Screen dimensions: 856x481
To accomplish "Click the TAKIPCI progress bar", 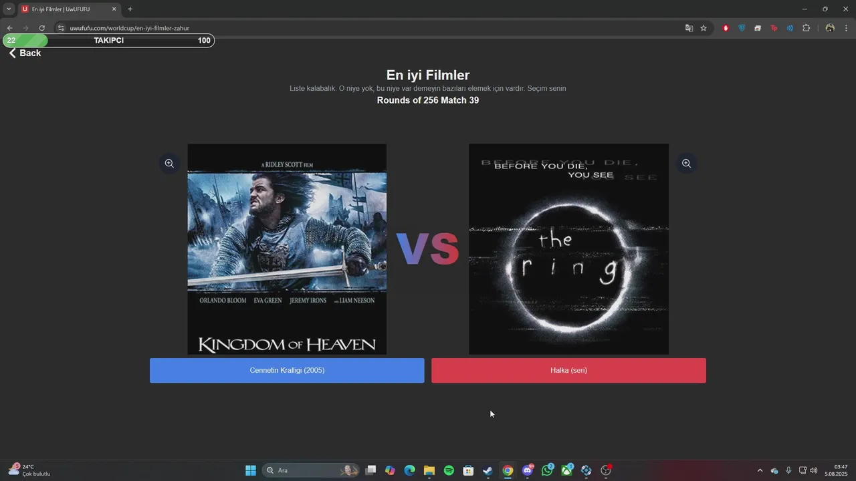I will pos(108,40).
